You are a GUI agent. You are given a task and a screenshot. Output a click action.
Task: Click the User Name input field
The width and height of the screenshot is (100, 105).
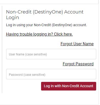pos(51,54)
